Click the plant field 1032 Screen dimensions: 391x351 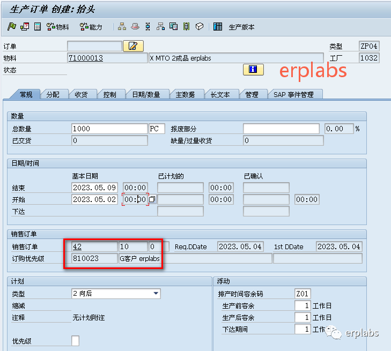[x=369, y=58]
